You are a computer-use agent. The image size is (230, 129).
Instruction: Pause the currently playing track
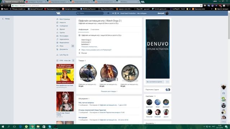(x=115, y=13)
